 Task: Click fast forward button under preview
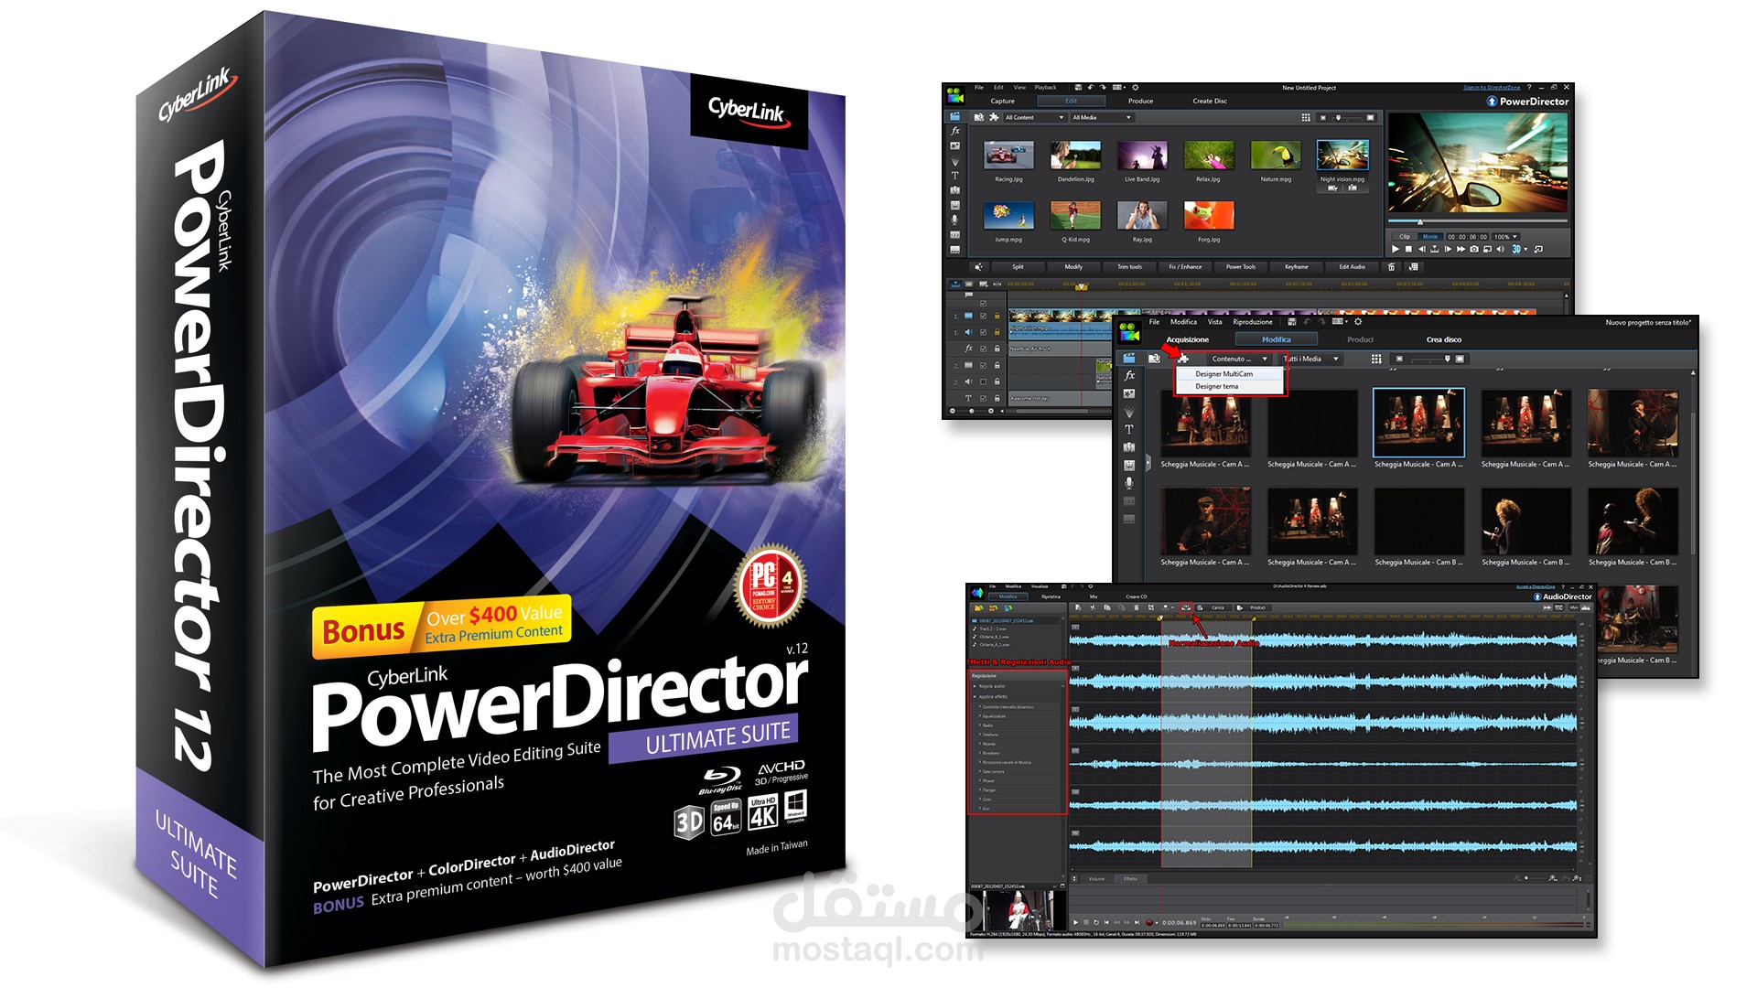tap(1461, 249)
